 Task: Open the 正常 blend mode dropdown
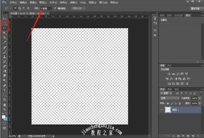tap(170, 98)
